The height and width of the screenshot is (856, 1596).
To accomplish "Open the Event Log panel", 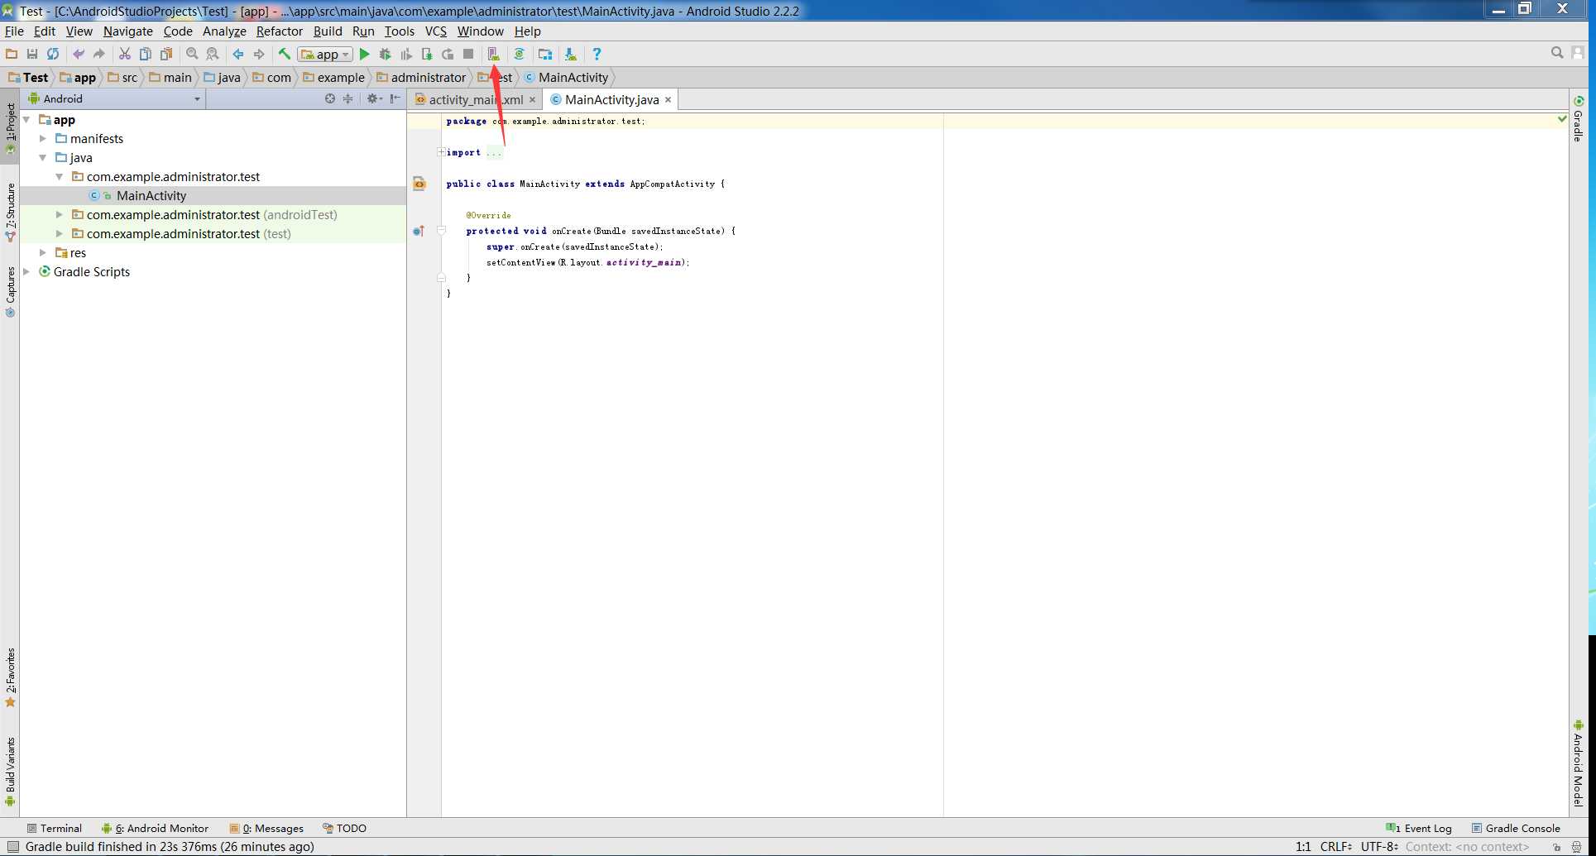I will [1419, 828].
